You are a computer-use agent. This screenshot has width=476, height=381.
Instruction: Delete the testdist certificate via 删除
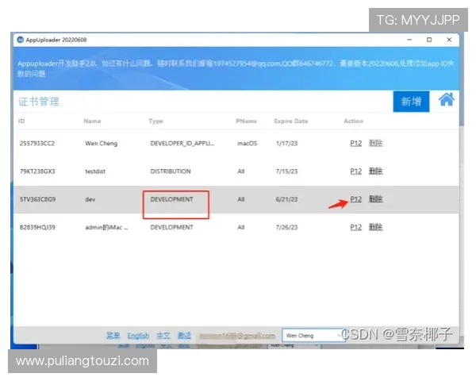point(375,171)
